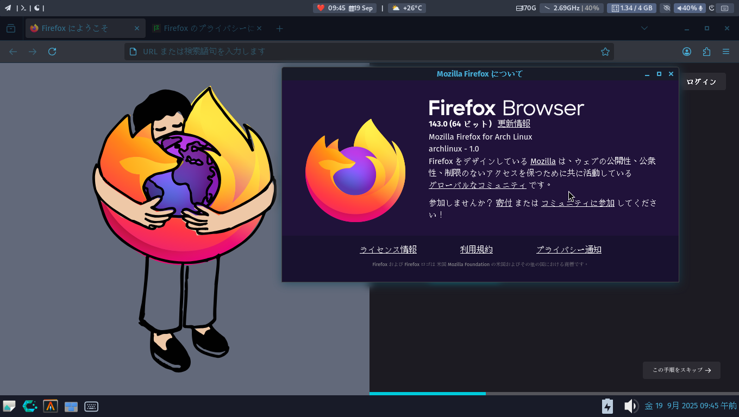
Task: Click the bottom taskbar clock '金 19 9月 2025'
Action: (691, 406)
